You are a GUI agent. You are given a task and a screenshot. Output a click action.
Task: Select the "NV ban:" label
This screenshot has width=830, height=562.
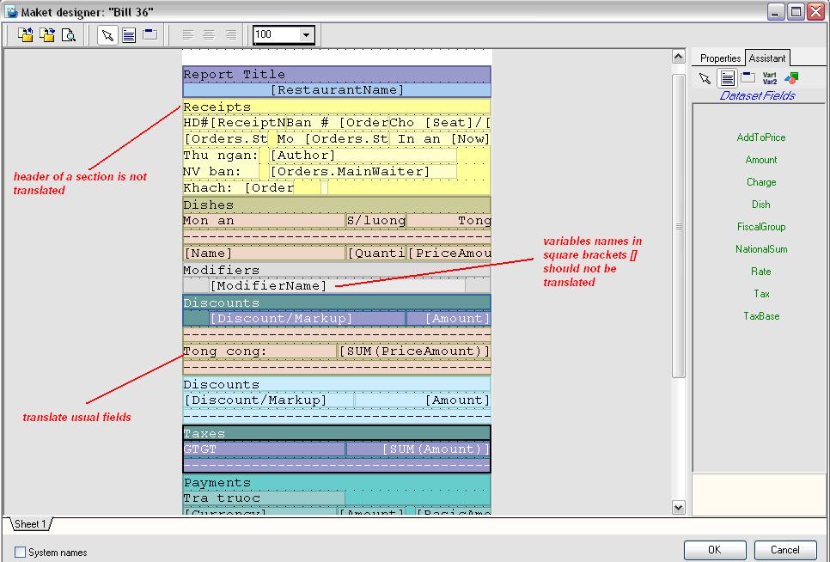pos(221,172)
